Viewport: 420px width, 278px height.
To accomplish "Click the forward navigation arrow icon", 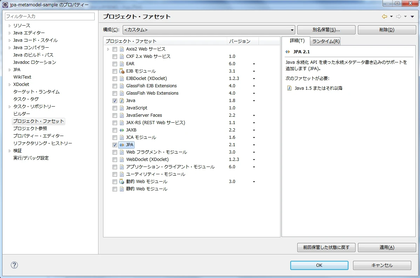I will [x=399, y=16].
